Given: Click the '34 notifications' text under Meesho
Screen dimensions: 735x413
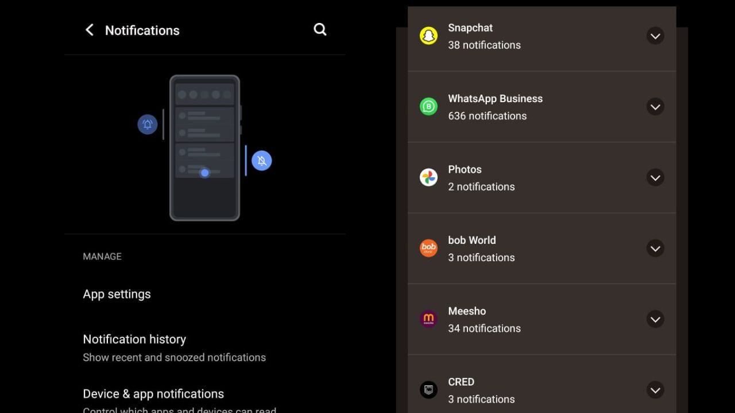Looking at the screenshot, I should [484, 328].
